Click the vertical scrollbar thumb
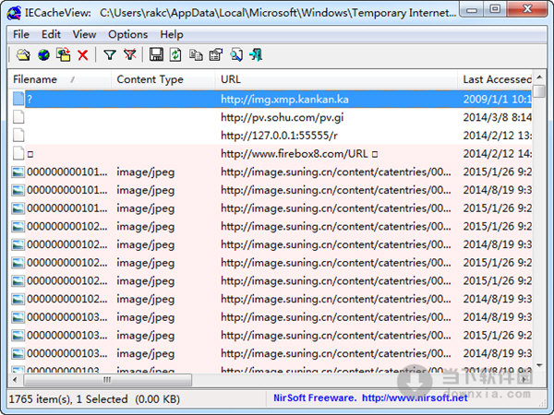554x415 pixels. 539,90
